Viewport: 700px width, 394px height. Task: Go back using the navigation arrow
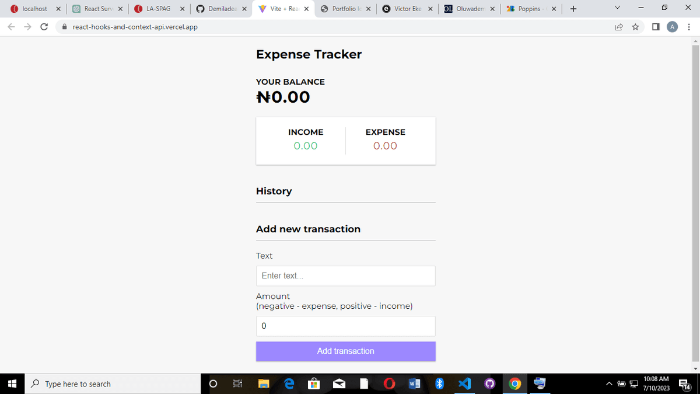pos(11,27)
